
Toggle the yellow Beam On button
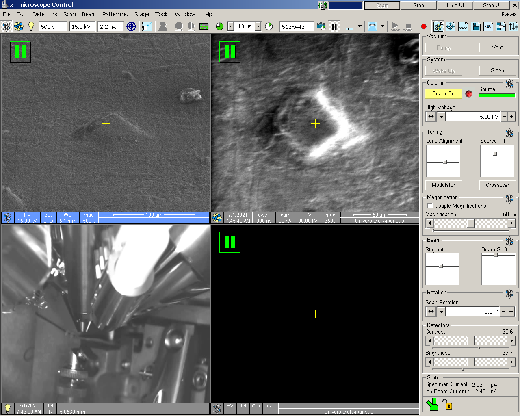click(443, 94)
